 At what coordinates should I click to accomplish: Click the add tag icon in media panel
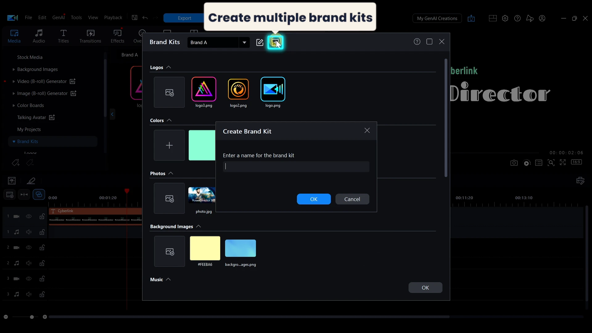15,162
